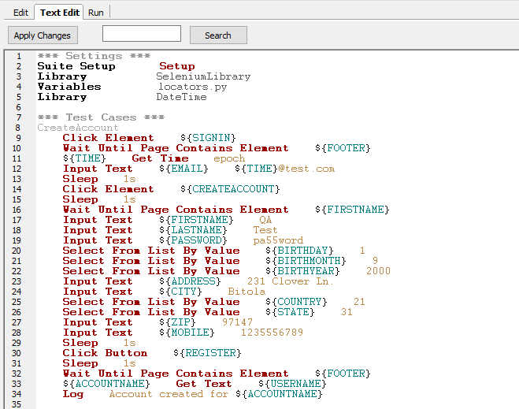Click ${MOBILE} variable on line 28

coord(187,333)
